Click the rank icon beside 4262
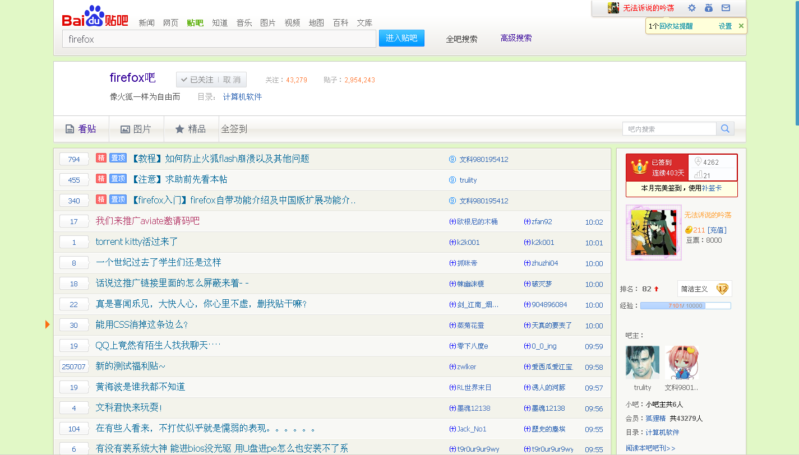 [698, 161]
